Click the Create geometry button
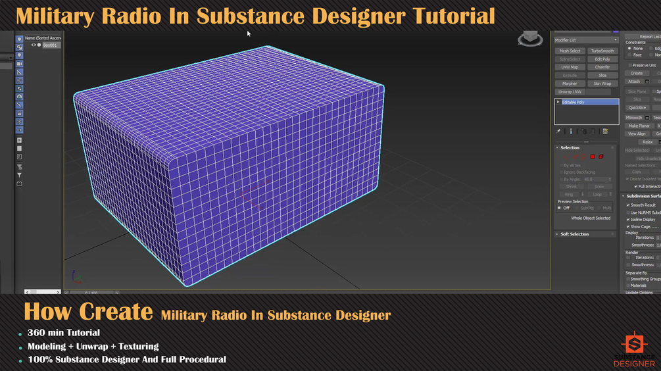This screenshot has width=661, height=371. click(x=637, y=74)
